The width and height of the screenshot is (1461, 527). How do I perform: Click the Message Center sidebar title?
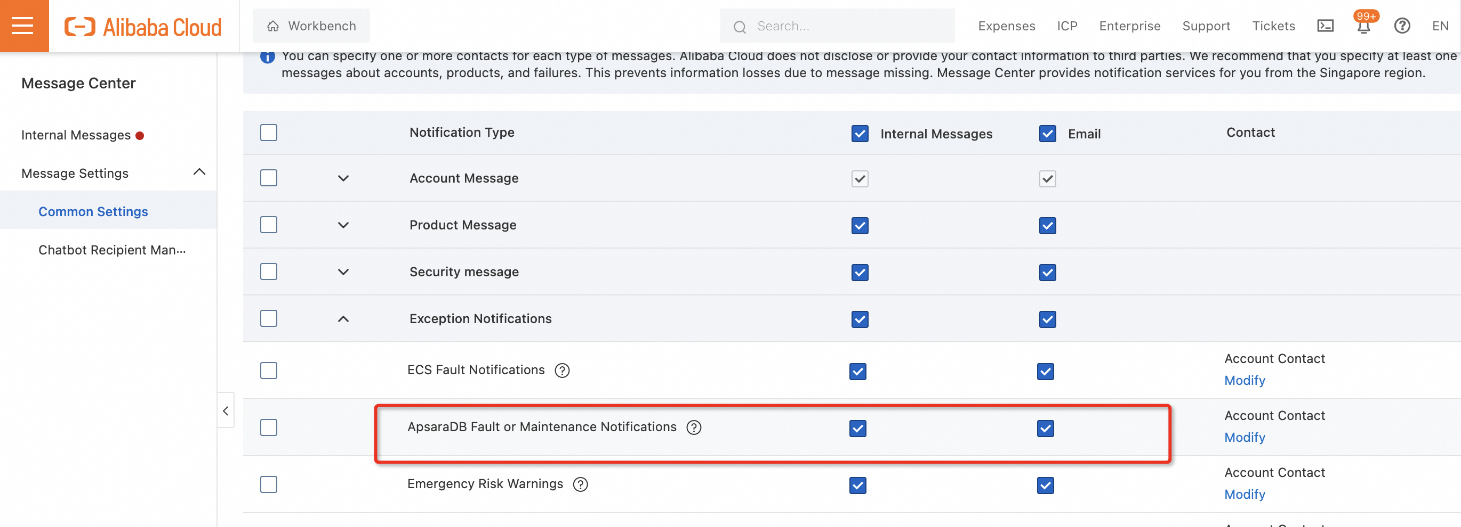click(x=78, y=83)
